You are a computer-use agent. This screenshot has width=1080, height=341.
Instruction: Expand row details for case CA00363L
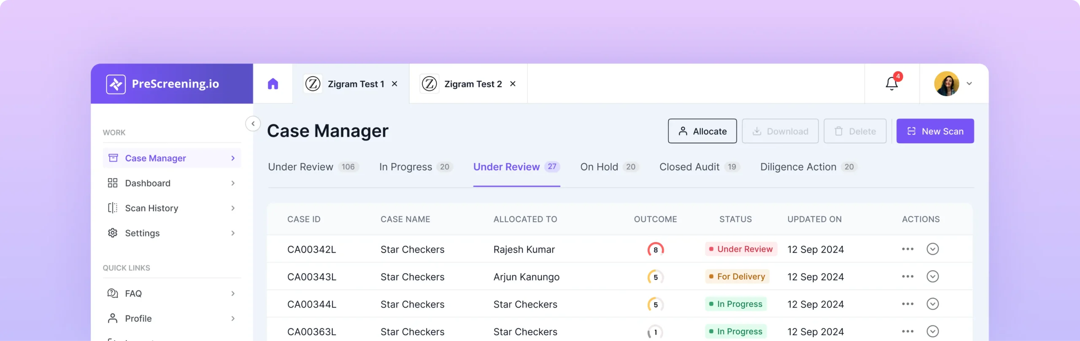click(932, 331)
